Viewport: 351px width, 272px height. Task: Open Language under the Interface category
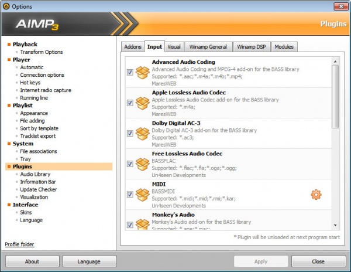coord(32,220)
